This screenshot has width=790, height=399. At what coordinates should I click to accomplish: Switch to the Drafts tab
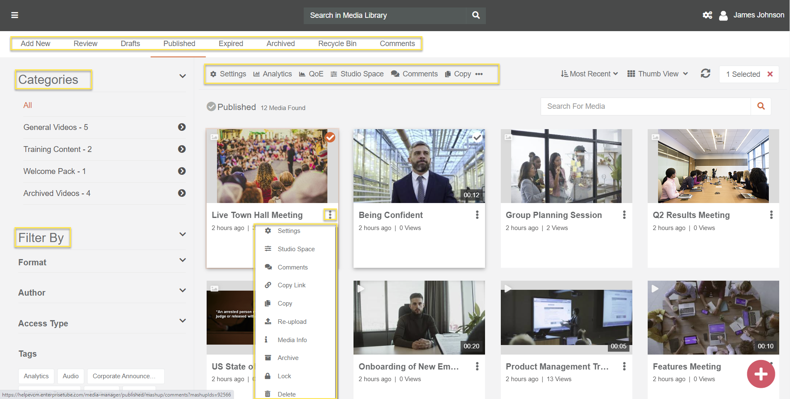click(130, 44)
